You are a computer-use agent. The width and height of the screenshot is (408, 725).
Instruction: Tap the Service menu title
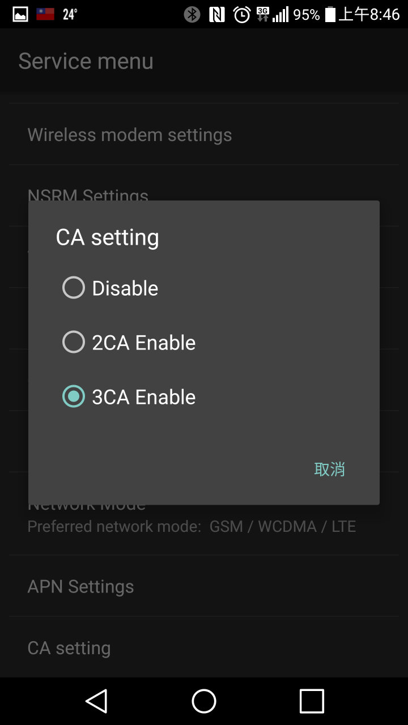[x=86, y=61]
